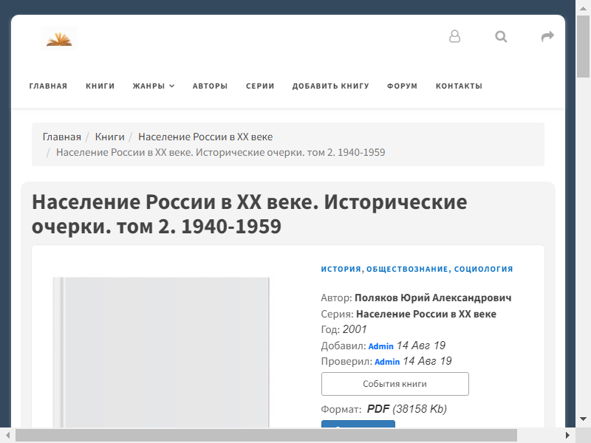The width and height of the screenshot is (591, 443).
Task: Open the КОНТАКТЫ menu item
Action: coord(459,86)
